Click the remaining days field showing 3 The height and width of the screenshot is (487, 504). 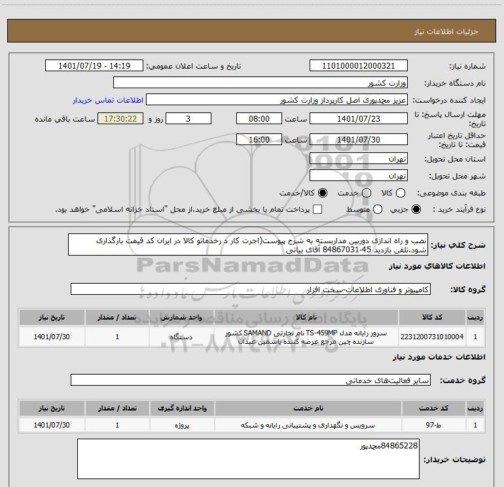pyautogui.click(x=189, y=118)
